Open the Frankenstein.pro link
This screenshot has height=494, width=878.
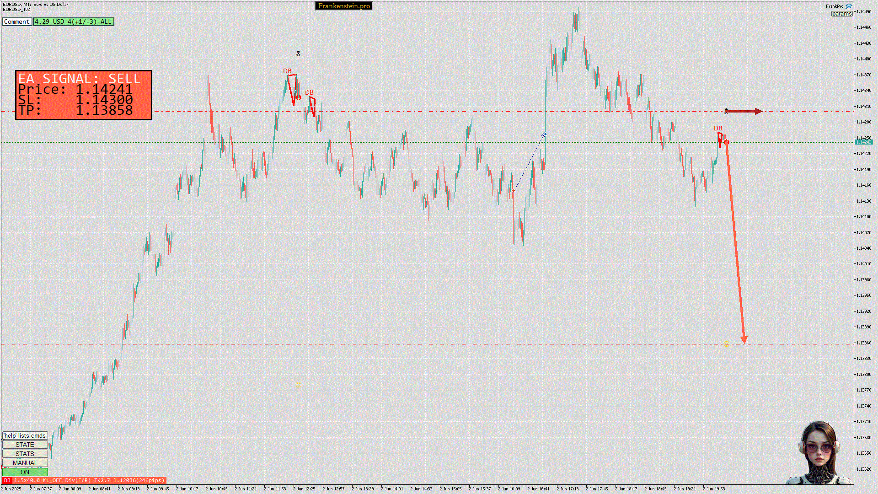[344, 6]
